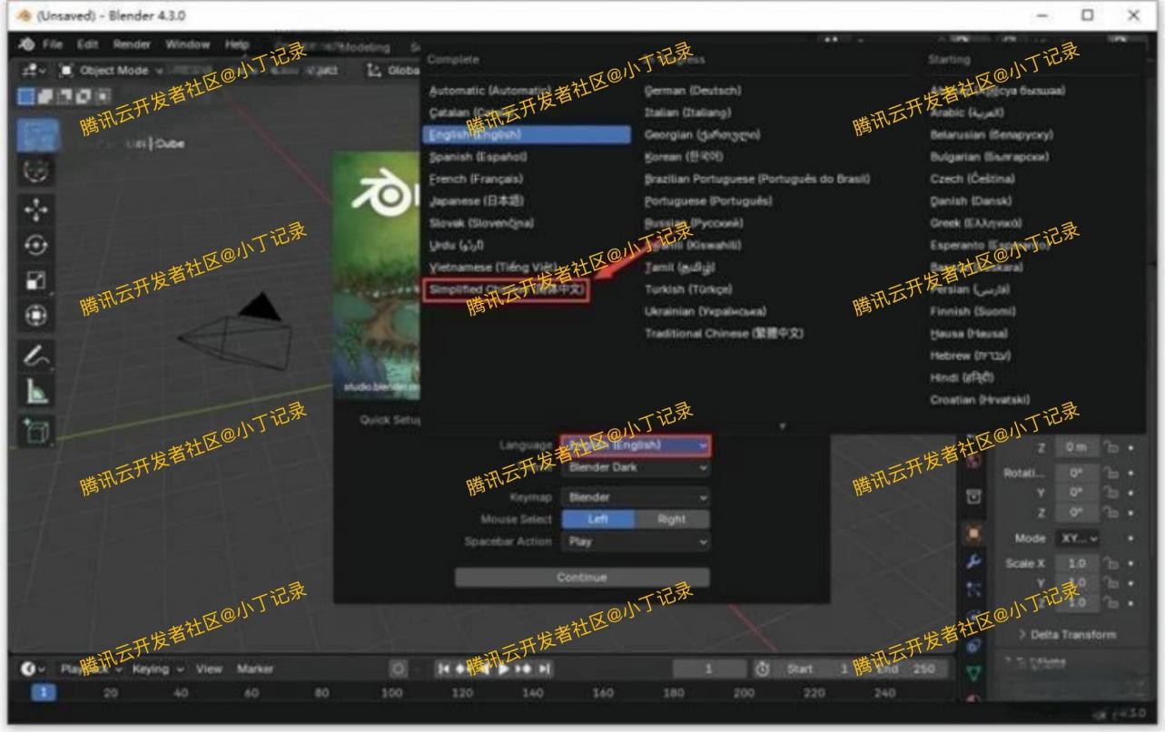Open the Language dropdown in Quick Setup
This screenshot has height=732, width=1165.
coord(635,445)
